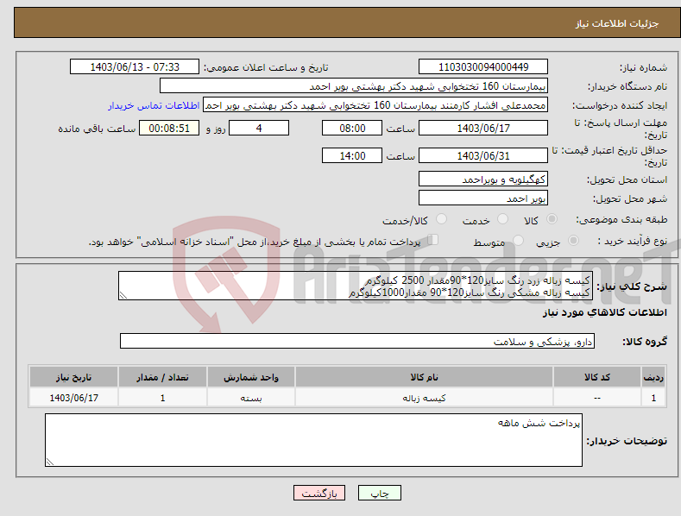
Task: Click the need number field 1103030094000449
Action: 483,67
